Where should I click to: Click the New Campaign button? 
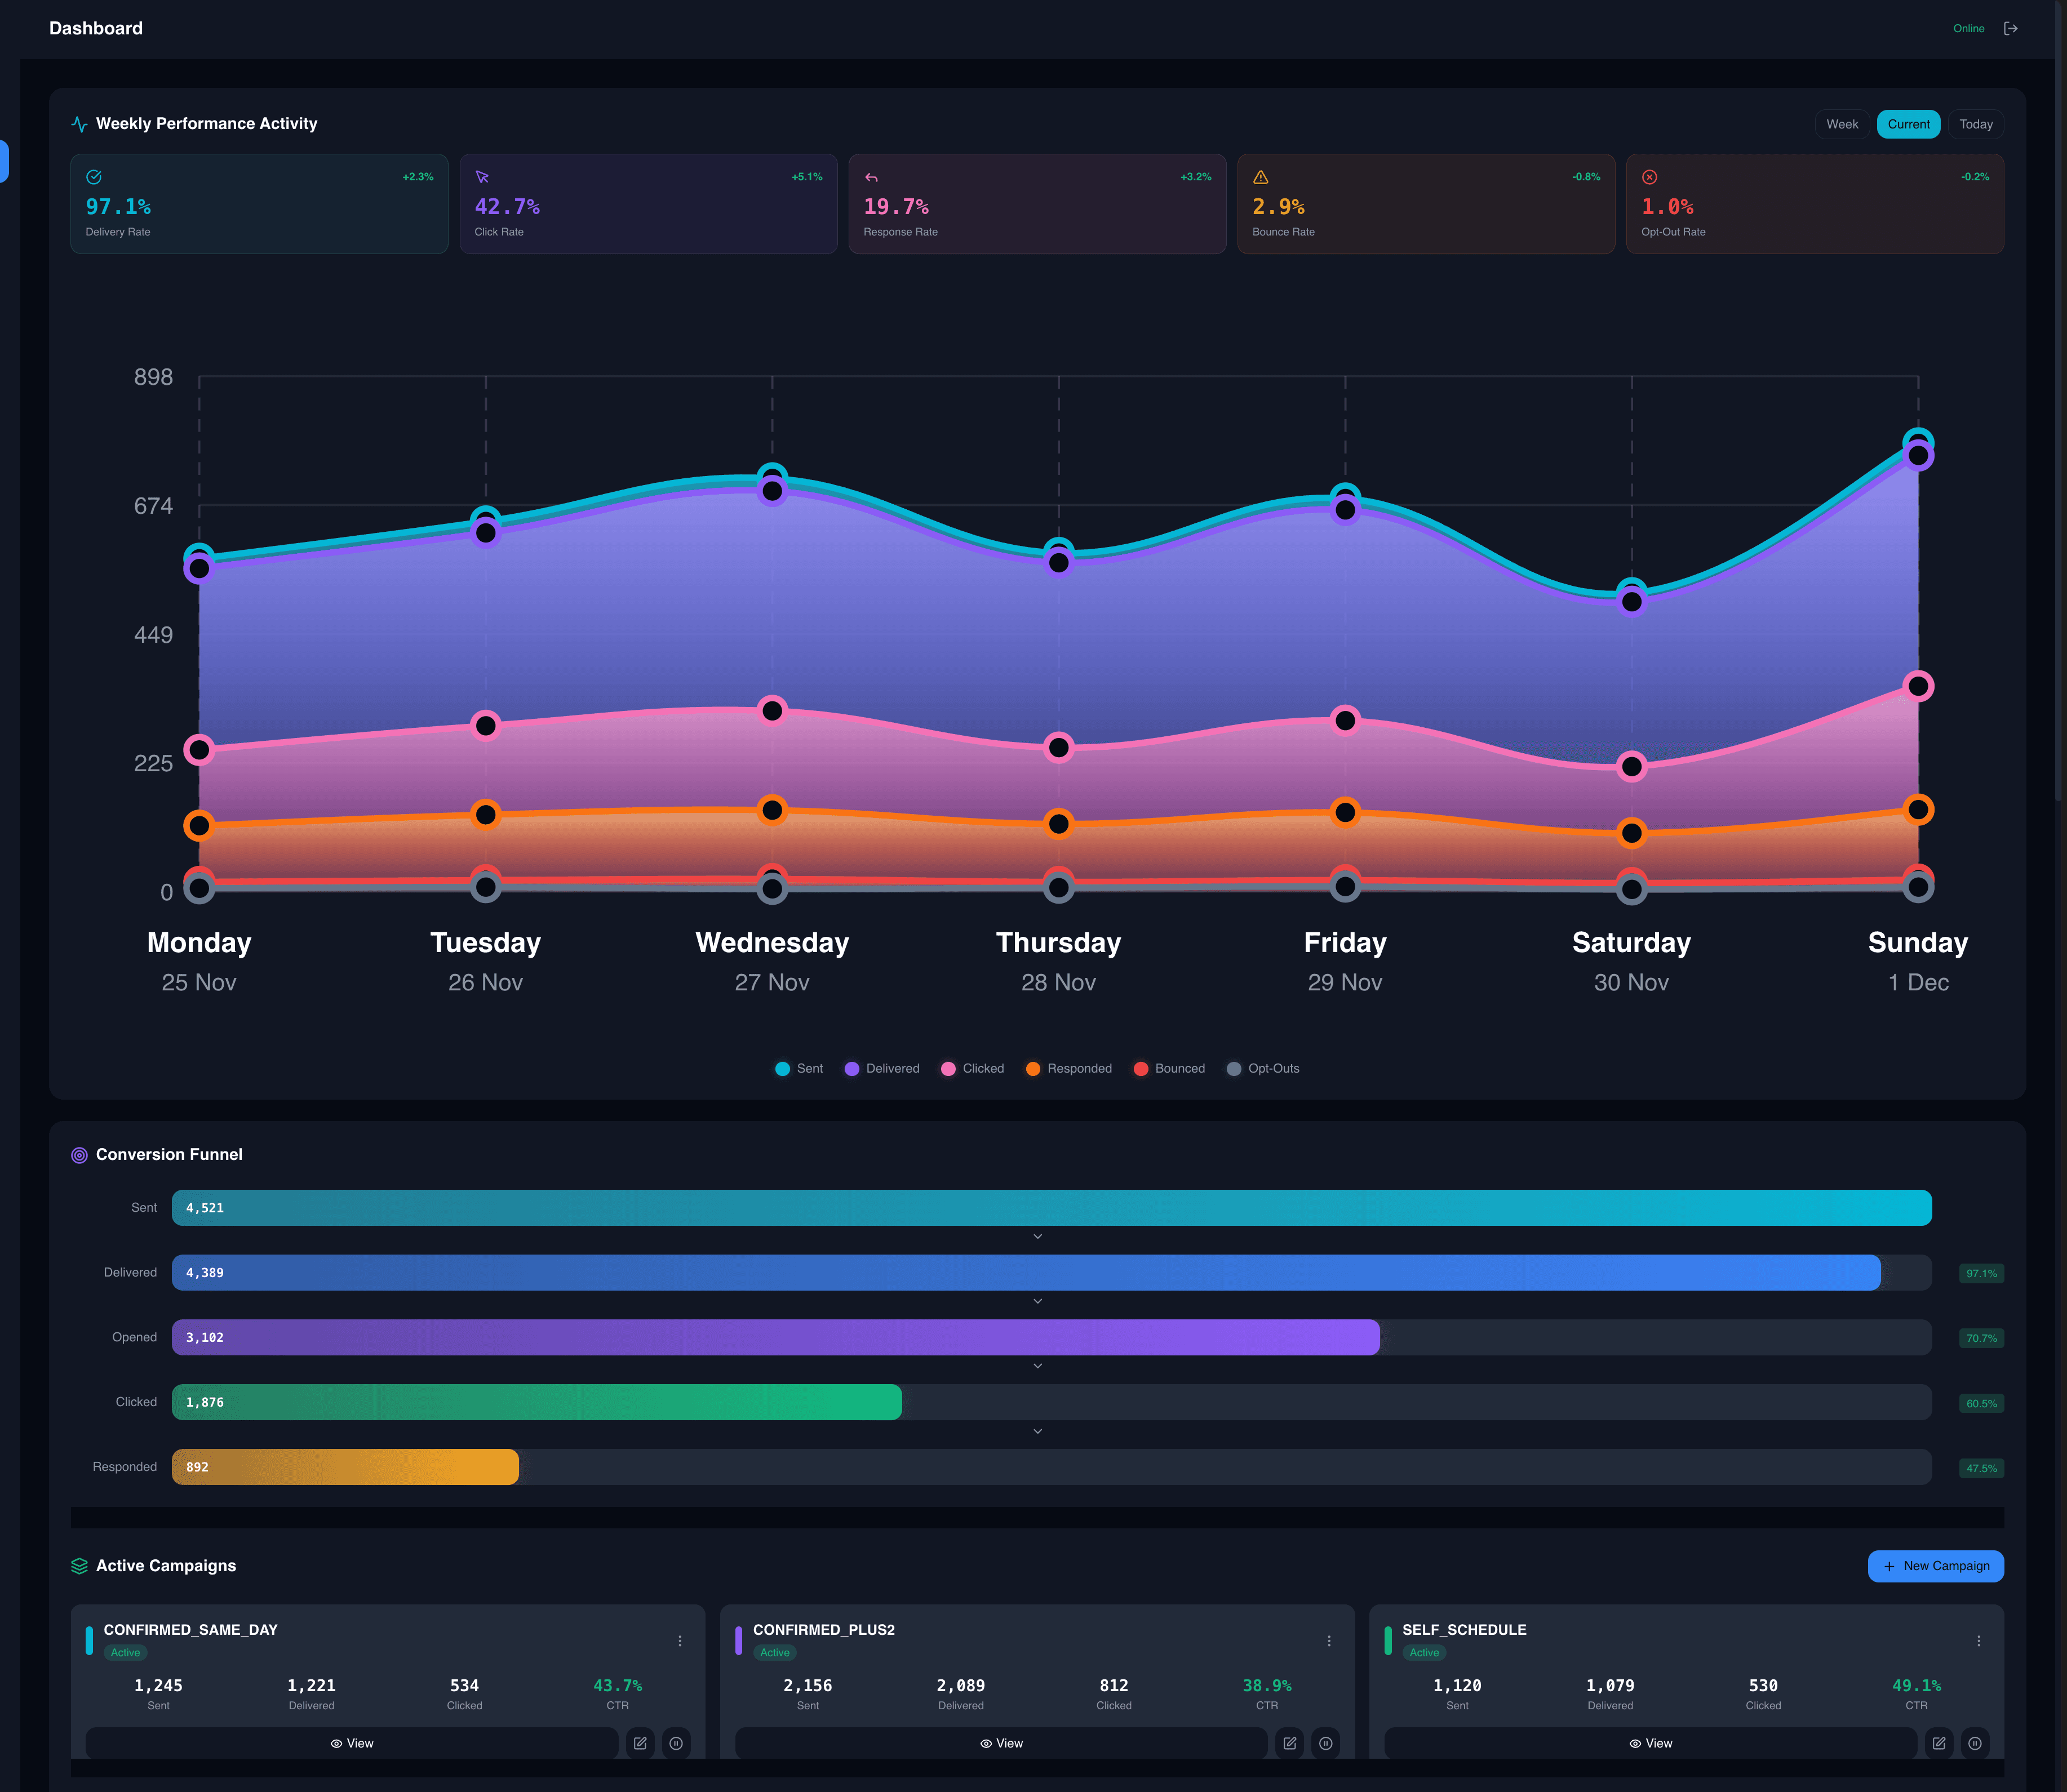(1936, 1566)
